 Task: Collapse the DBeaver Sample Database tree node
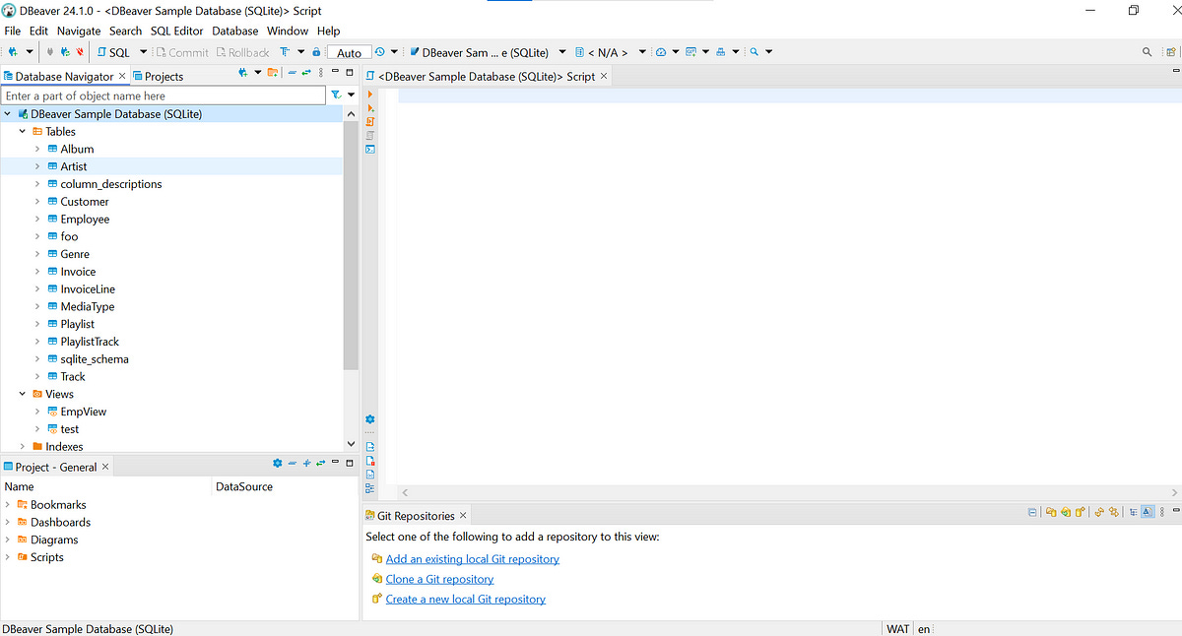pos(8,114)
